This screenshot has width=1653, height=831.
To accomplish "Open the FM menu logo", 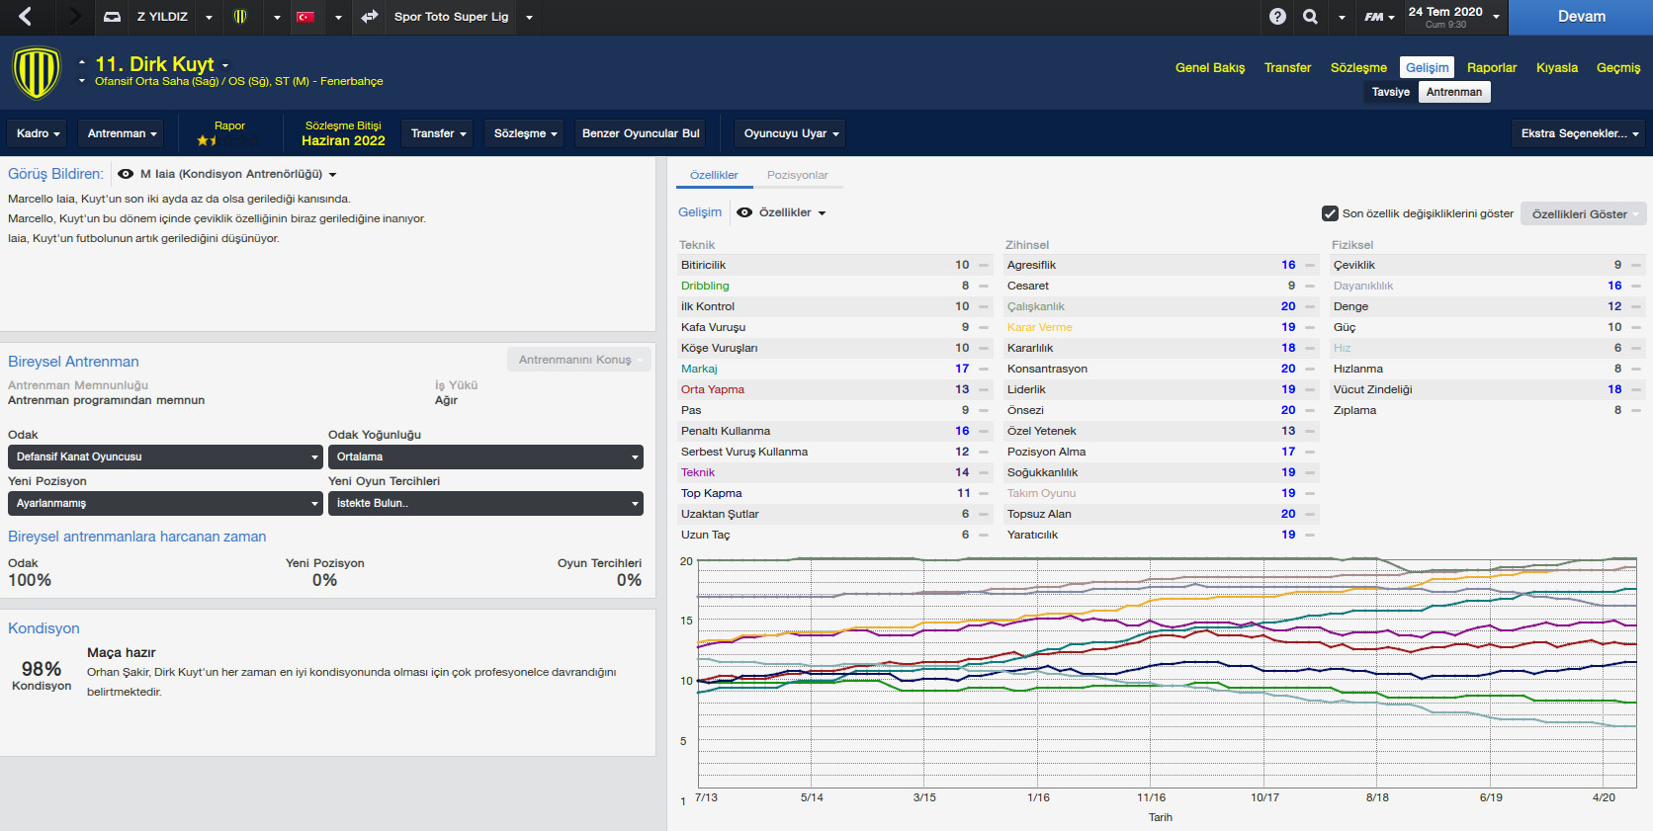I will tap(1378, 17).
